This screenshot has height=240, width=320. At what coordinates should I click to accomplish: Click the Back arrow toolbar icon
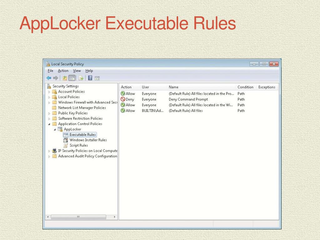[49, 78]
